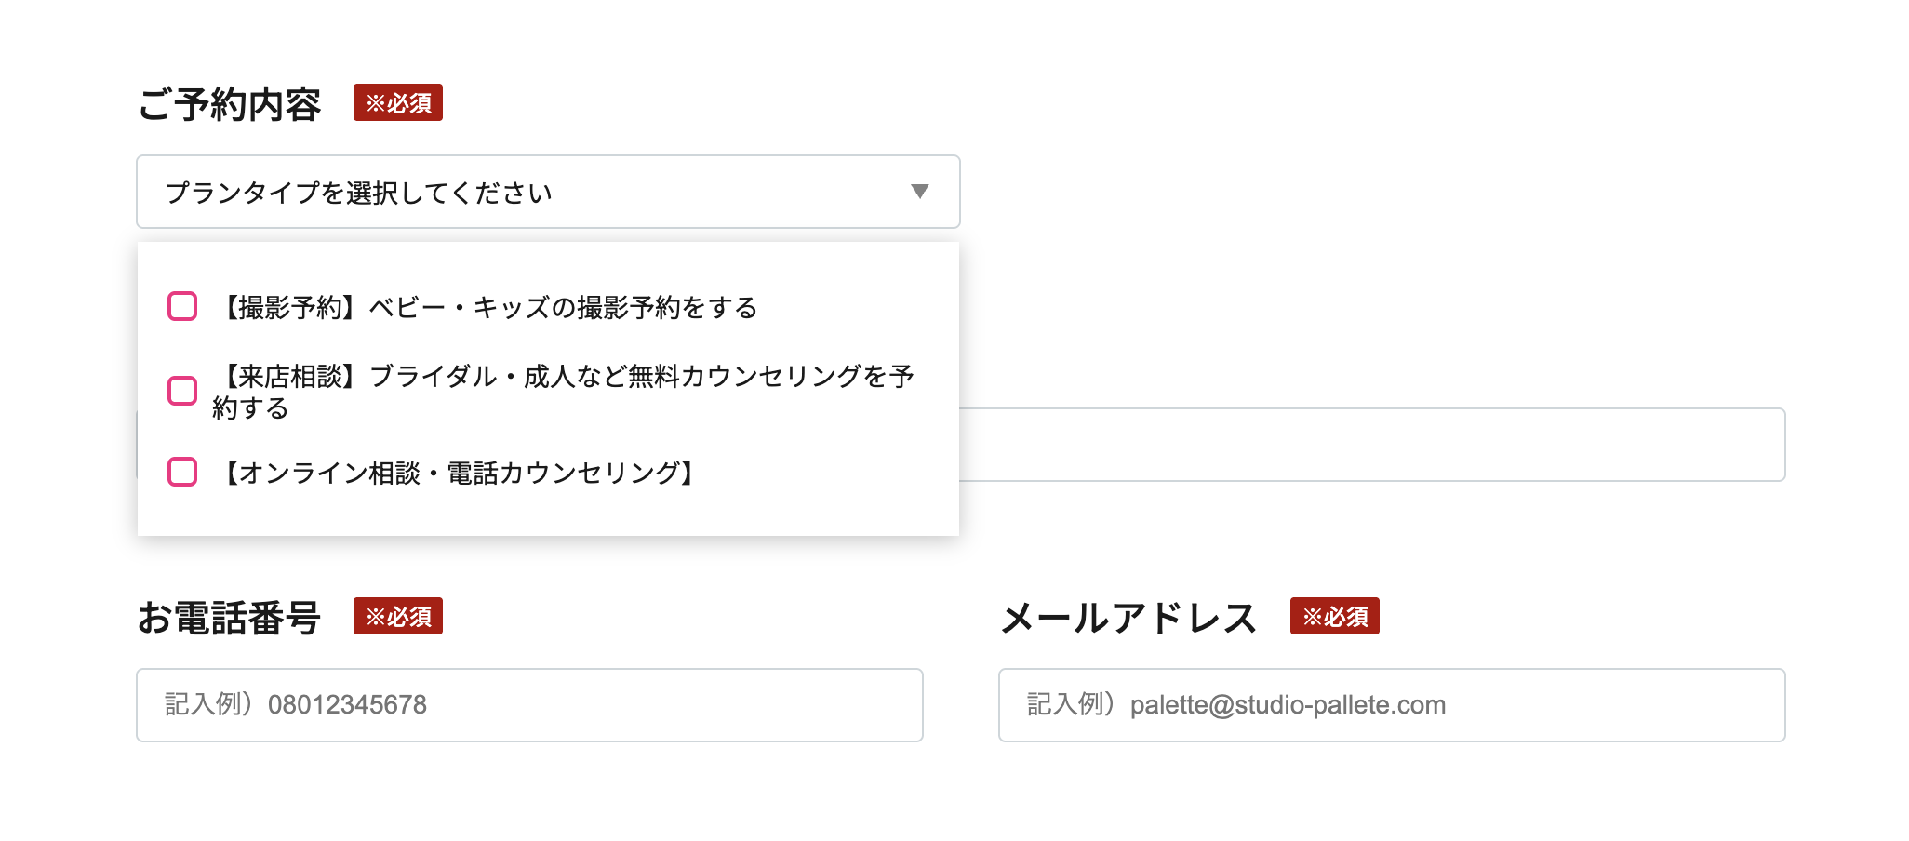Click the ※必須 badge beside メールアドレス
This screenshot has height=841, width=1909.
coord(1334,616)
